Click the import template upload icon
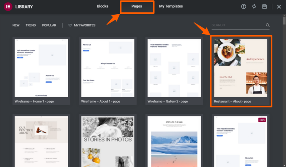Viewport: 286px width, 167px height. click(x=244, y=7)
